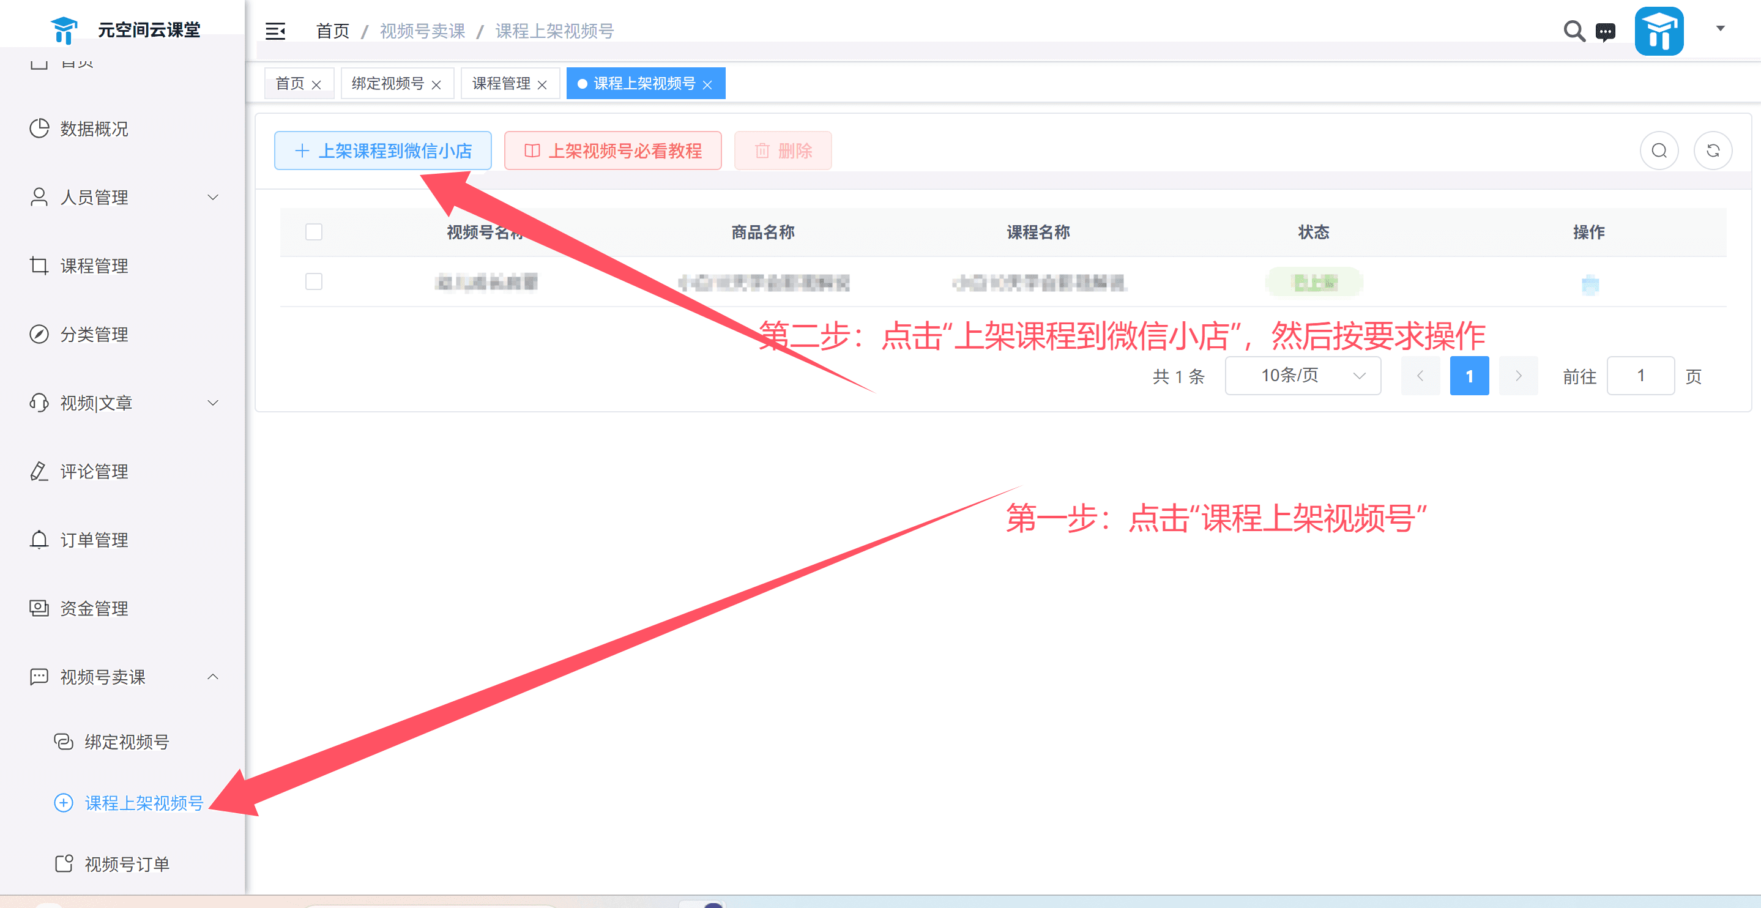Open 数据概况 from the sidebar
The height and width of the screenshot is (908, 1761).
click(x=93, y=128)
